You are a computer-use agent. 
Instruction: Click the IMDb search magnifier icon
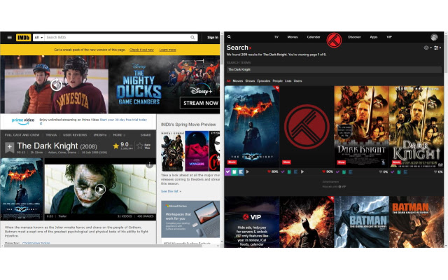[x=192, y=37]
